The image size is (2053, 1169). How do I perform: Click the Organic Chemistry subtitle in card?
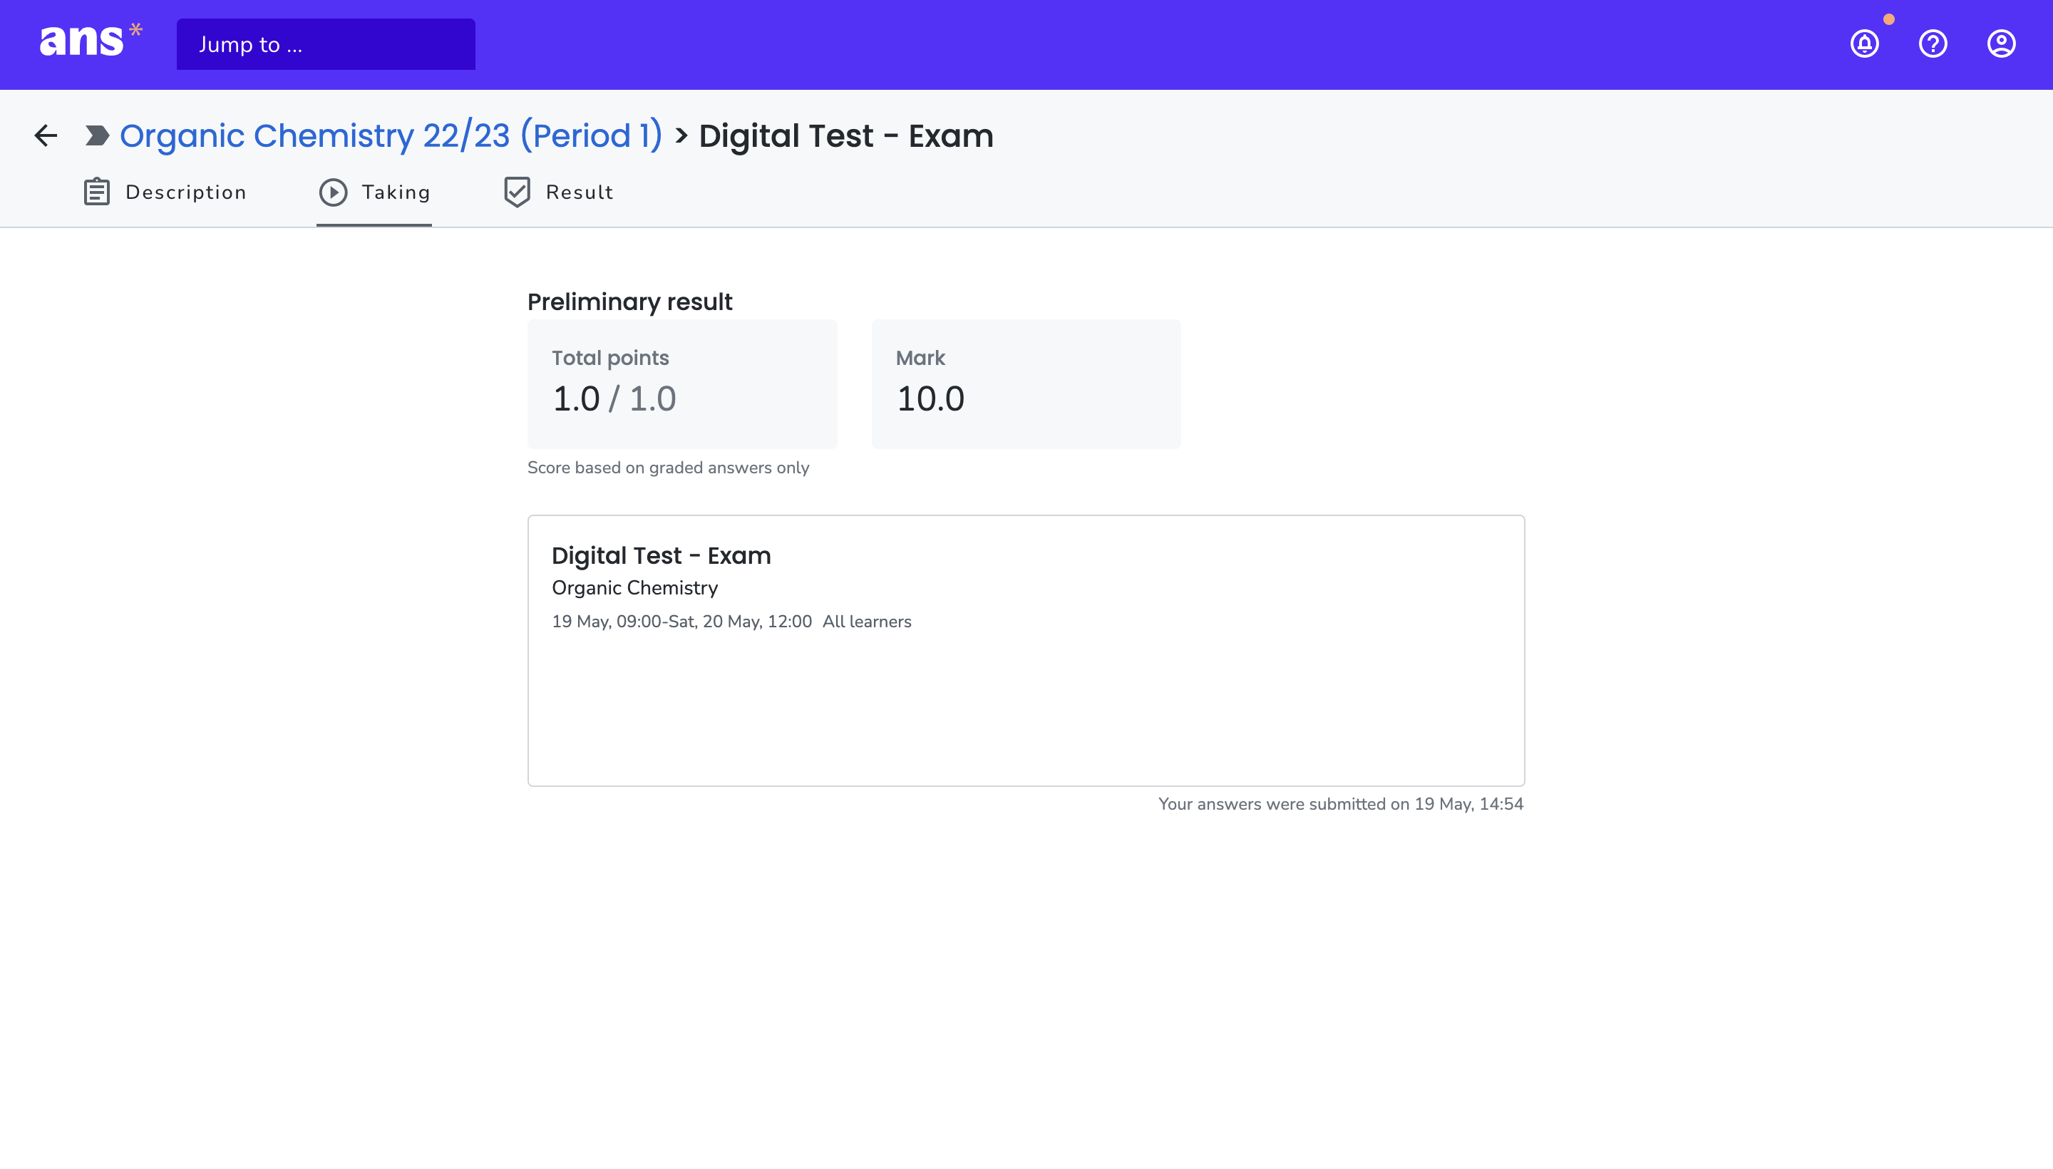(x=635, y=588)
